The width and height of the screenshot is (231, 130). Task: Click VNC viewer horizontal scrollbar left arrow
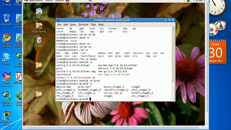[x=25, y=127]
